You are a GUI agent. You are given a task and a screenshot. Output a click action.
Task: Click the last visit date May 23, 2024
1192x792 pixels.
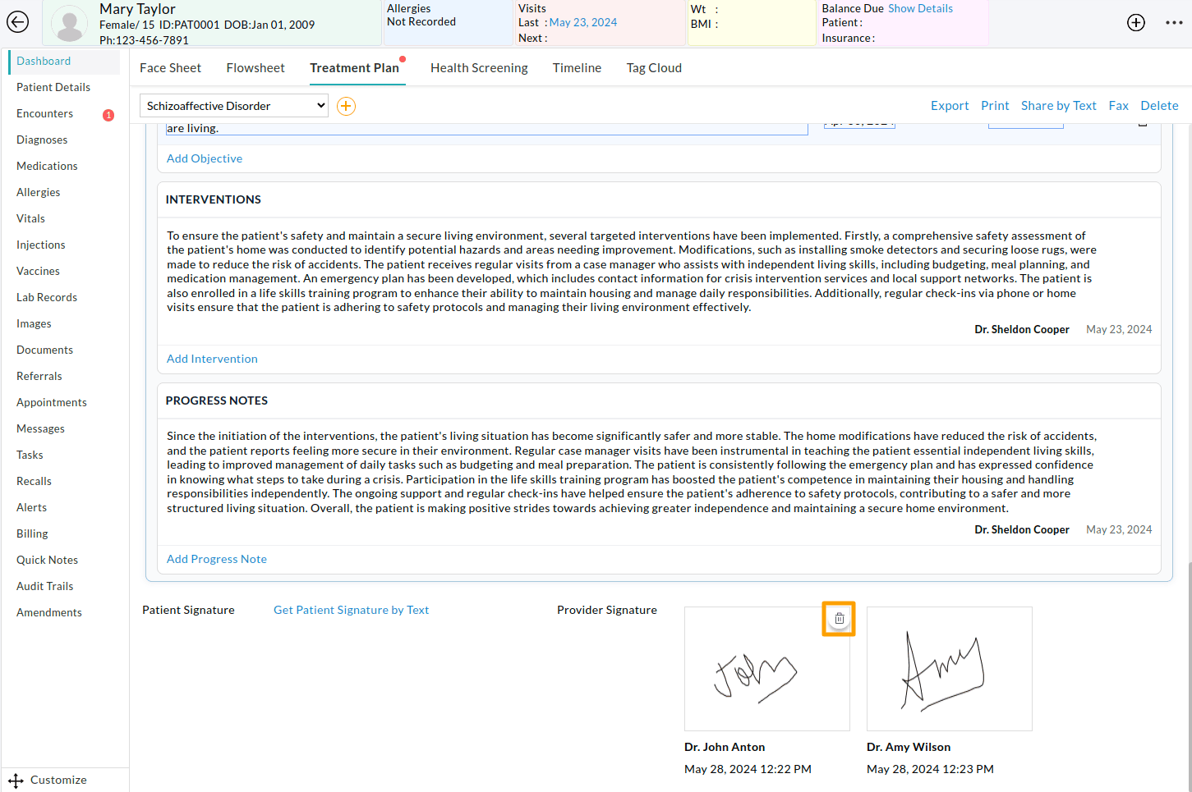(583, 22)
